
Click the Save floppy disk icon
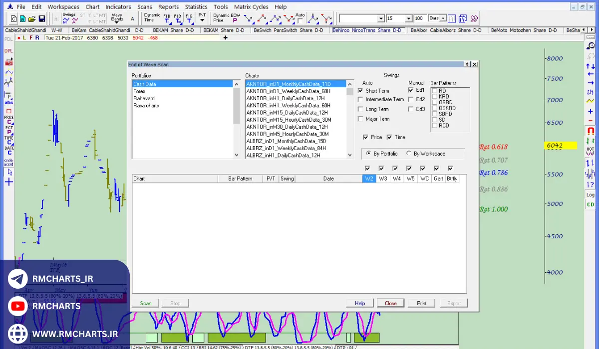pos(42,19)
